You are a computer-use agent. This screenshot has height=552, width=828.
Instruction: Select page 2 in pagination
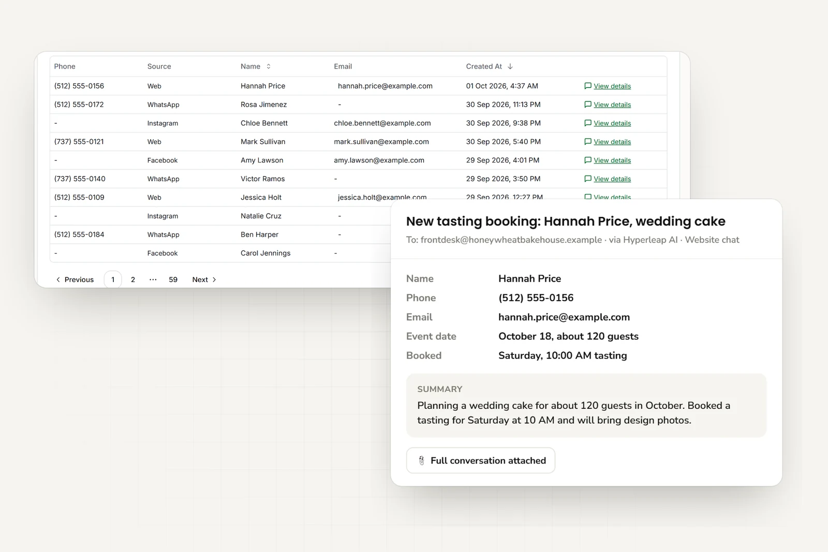133,279
